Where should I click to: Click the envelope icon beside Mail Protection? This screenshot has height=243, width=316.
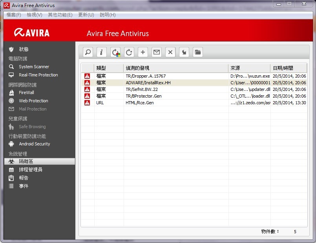pyautogui.click(x=11, y=109)
